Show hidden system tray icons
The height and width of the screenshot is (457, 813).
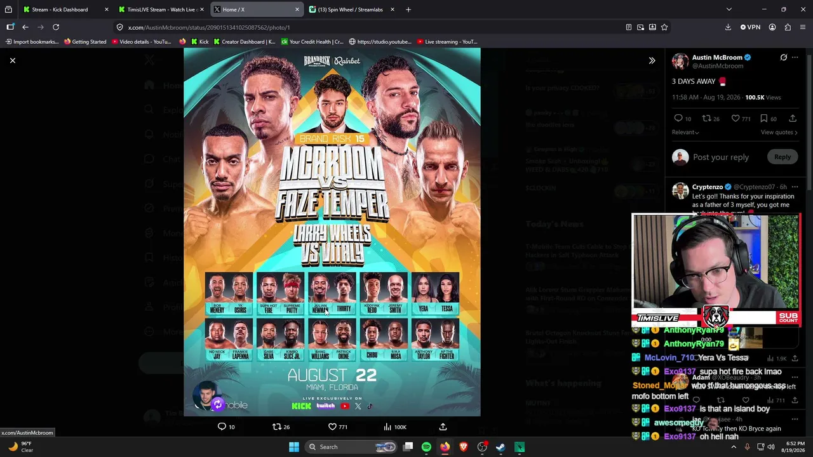734,447
